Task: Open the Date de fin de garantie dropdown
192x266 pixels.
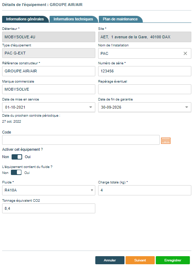Action: (x=186, y=107)
